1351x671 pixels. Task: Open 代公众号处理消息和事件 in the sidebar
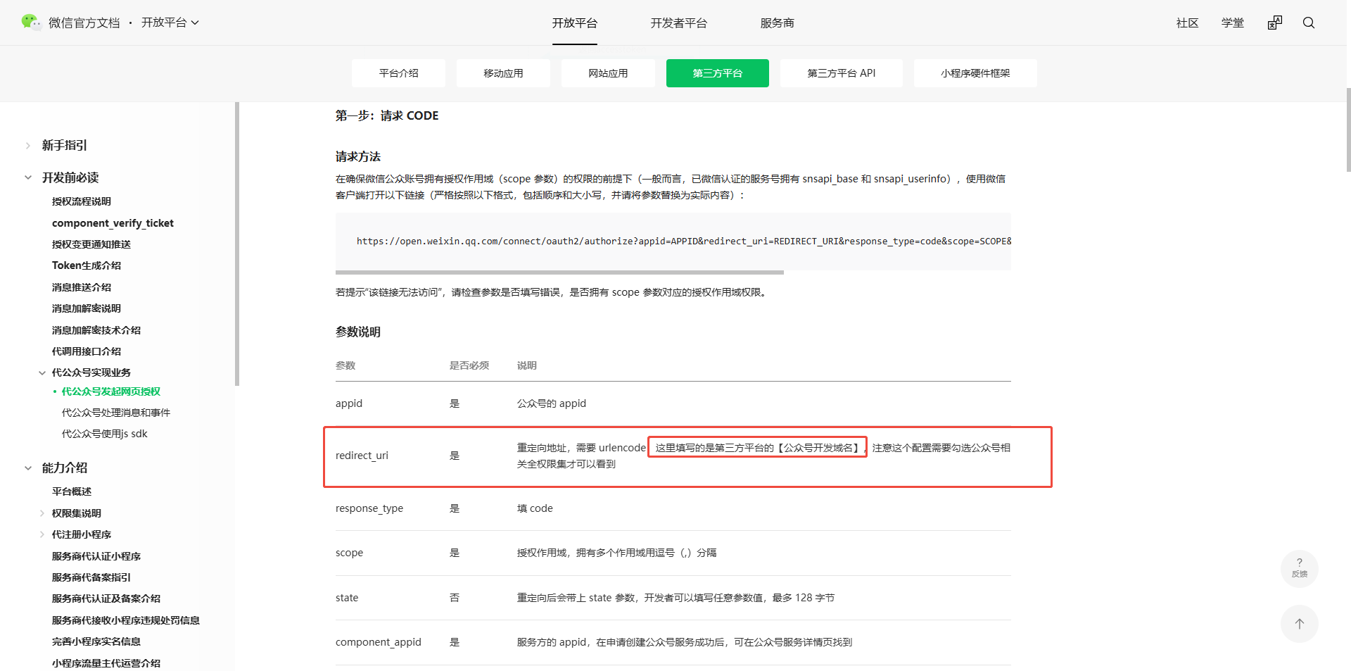point(116,413)
